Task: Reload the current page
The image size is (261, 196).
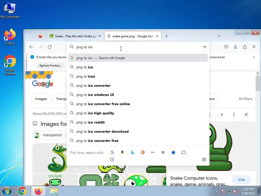Action: click(50, 47)
